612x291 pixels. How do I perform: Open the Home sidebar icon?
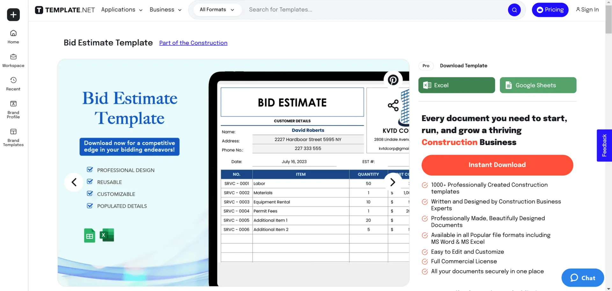coord(13,37)
